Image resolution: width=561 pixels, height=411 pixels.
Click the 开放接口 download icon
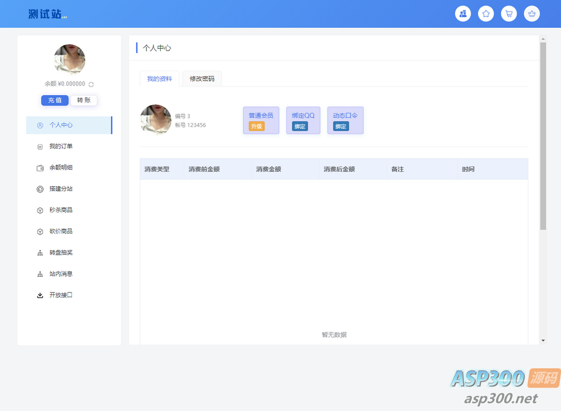40,295
